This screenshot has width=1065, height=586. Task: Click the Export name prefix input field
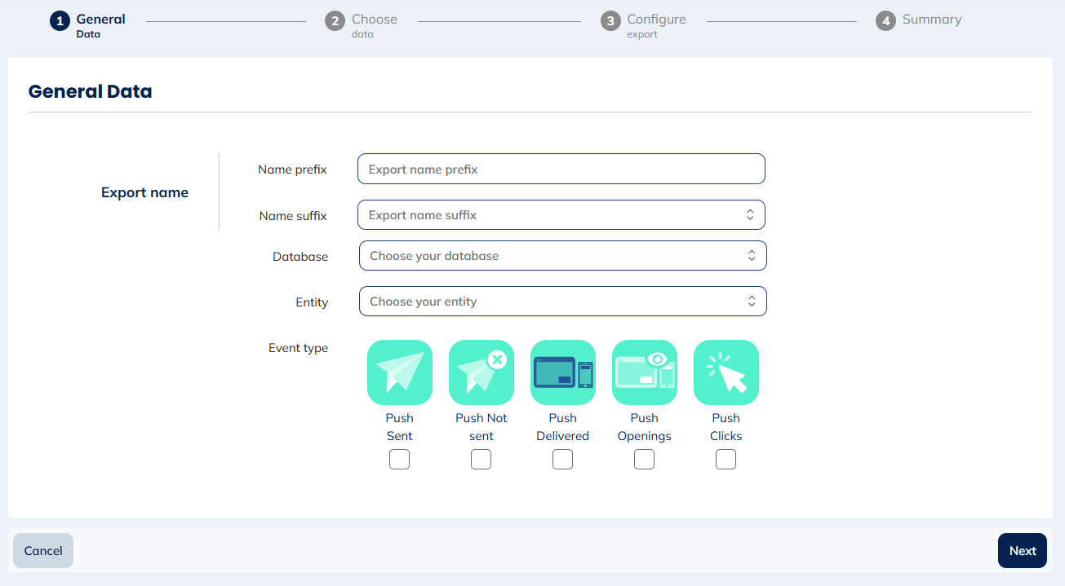pos(561,169)
